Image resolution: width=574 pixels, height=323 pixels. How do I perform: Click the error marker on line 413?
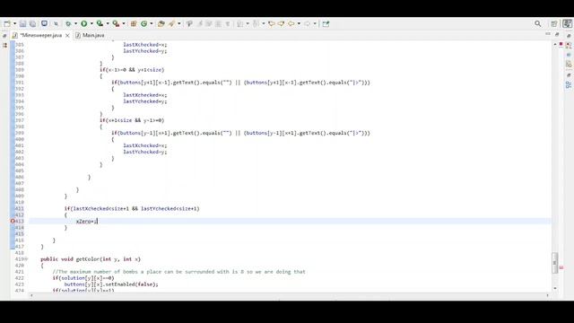click(x=13, y=222)
